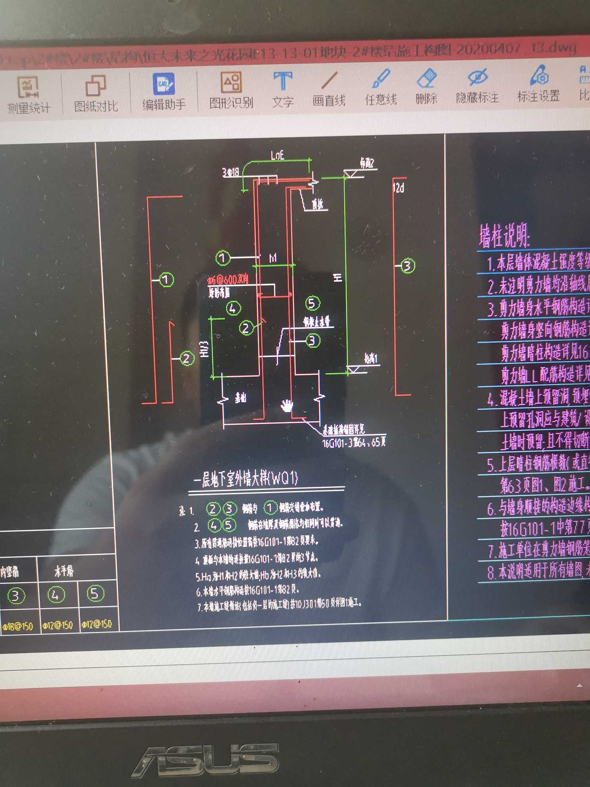Viewport: 590px width, 787px height.
Task: Toggle 隐藏标注 hide annotations
Action: (477, 86)
